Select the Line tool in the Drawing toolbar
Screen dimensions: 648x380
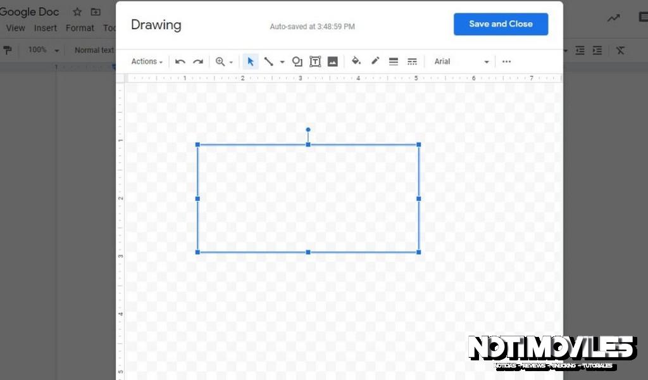[x=268, y=61]
